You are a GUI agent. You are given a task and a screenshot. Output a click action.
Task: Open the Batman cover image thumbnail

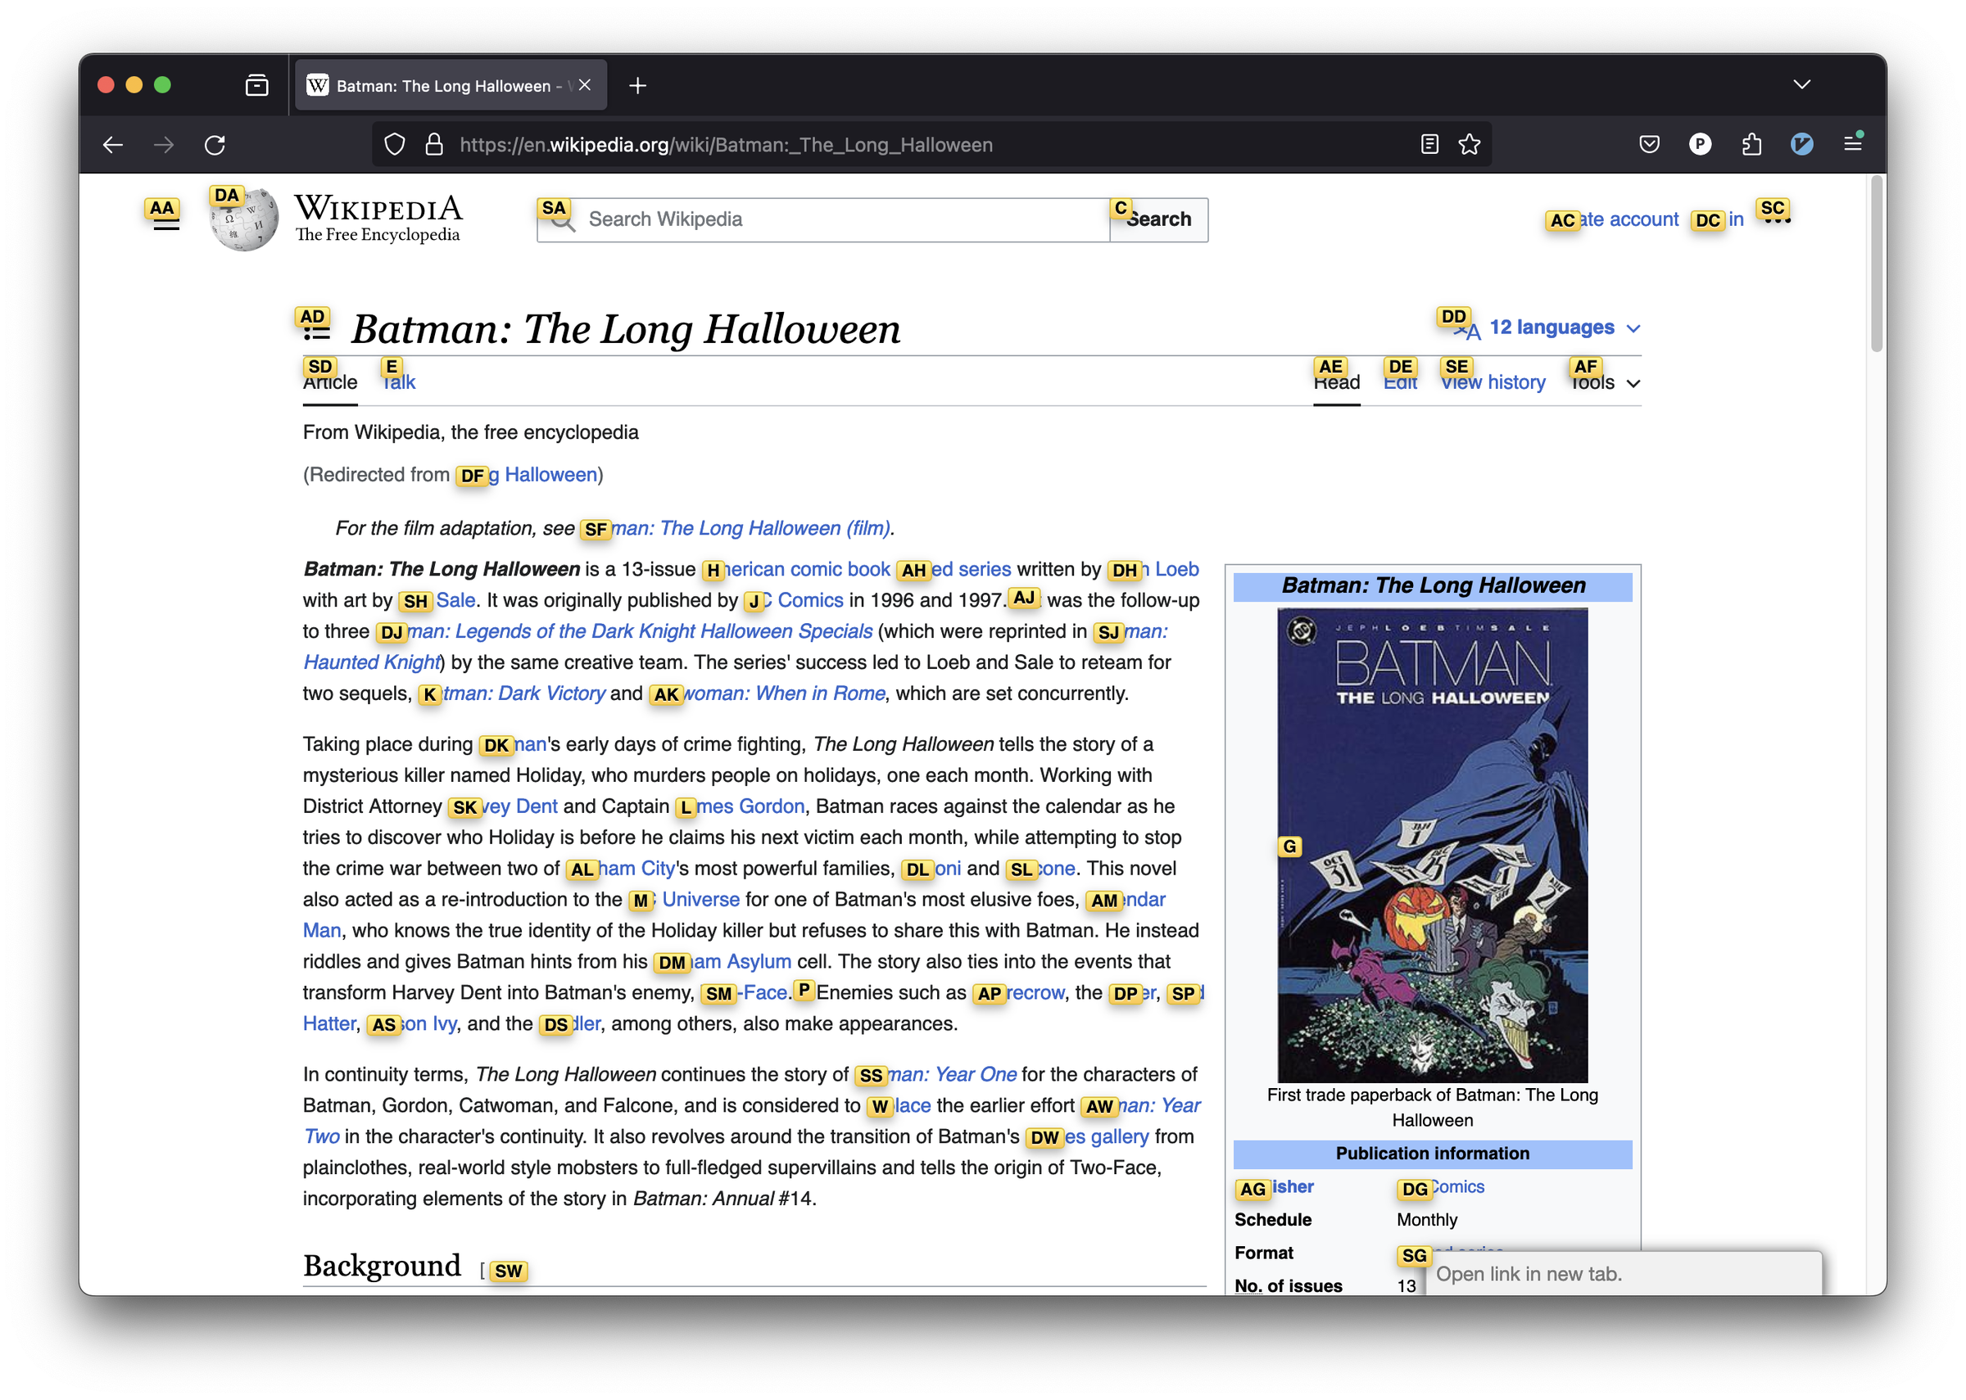[x=1432, y=845]
